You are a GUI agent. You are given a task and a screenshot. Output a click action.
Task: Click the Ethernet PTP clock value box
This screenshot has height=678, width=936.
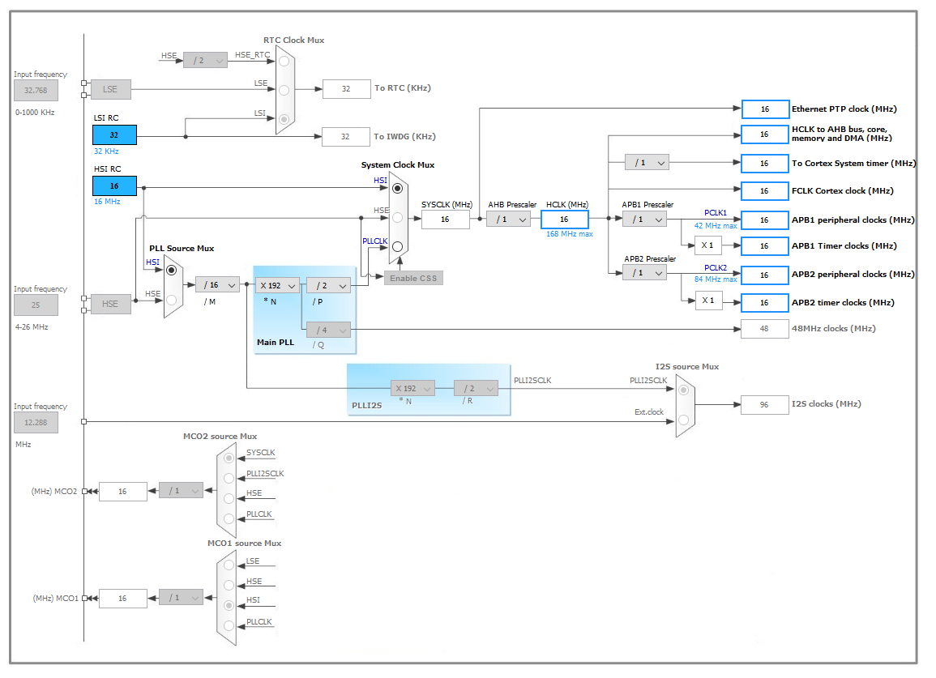(x=765, y=109)
